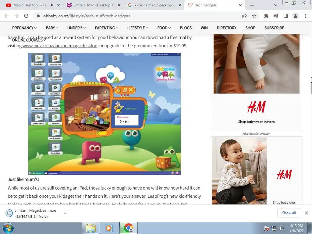Open the BLOGS menu item
This screenshot has width=312, height=234.
click(x=186, y=28)
